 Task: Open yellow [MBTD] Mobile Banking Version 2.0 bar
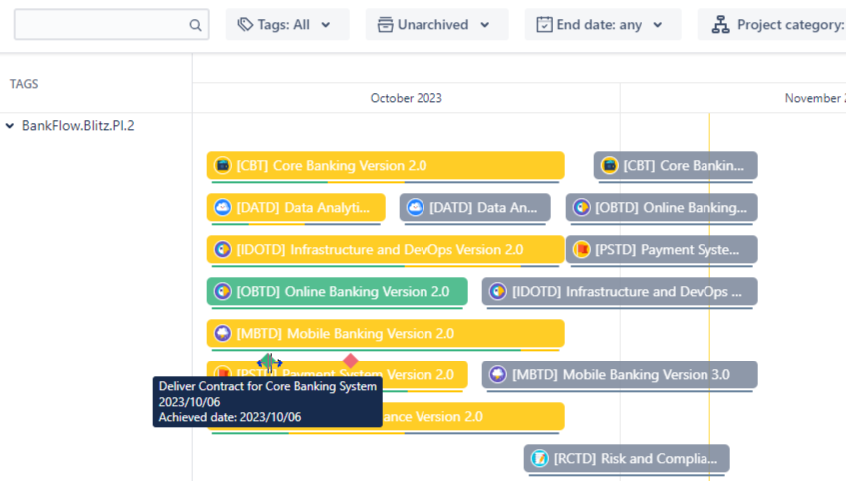(386, 333)
